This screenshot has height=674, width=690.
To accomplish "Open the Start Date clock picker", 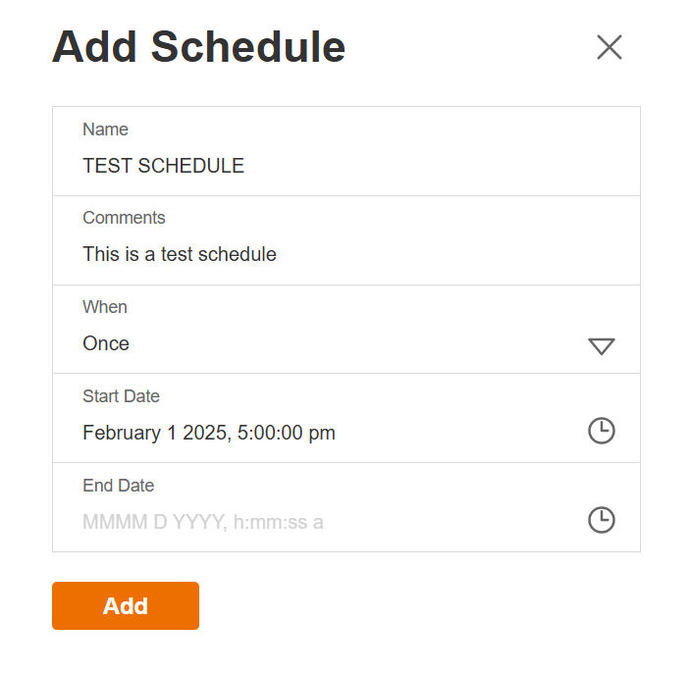I will point(601,431).
